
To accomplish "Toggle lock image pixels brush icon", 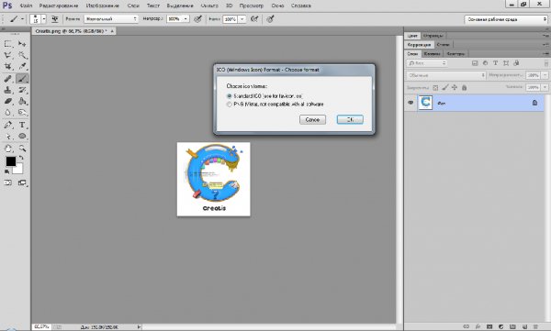I will pos(444,88).
